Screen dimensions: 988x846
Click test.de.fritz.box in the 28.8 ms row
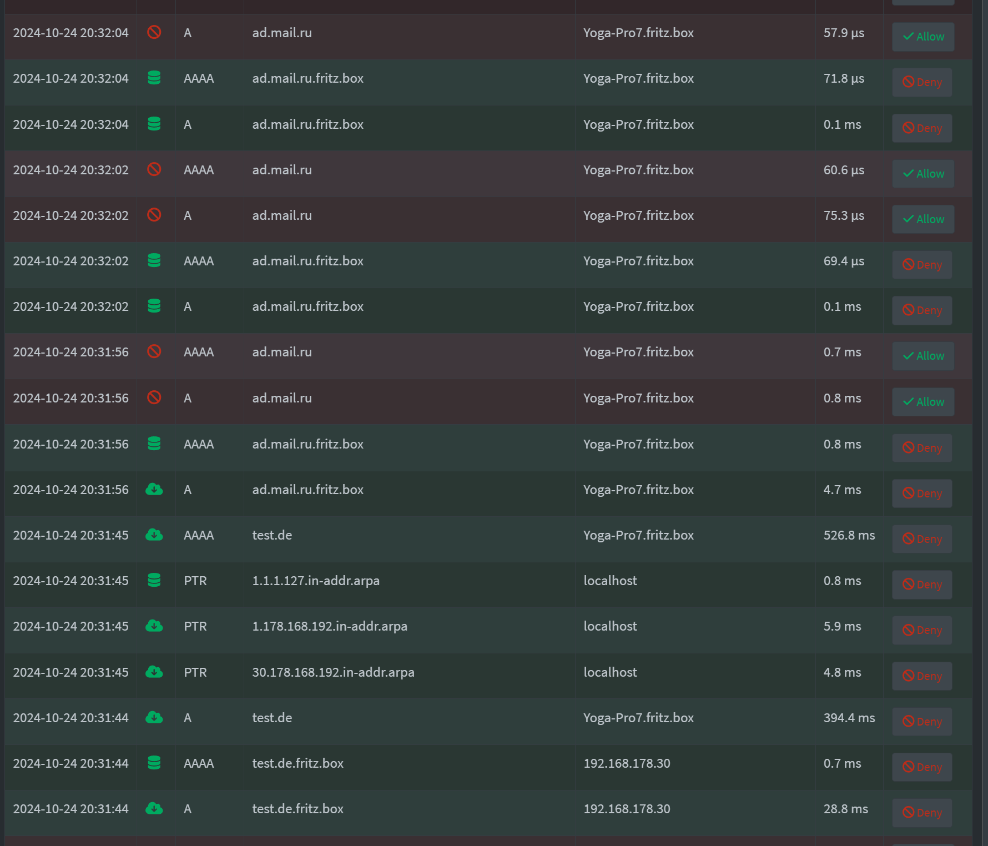[x=298, y=809]
